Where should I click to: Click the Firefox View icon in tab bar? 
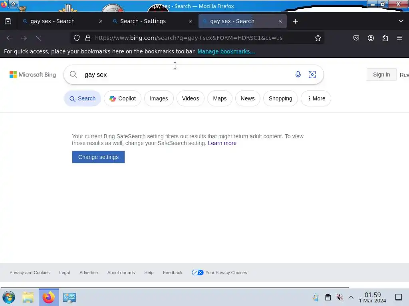click(8, 21)
